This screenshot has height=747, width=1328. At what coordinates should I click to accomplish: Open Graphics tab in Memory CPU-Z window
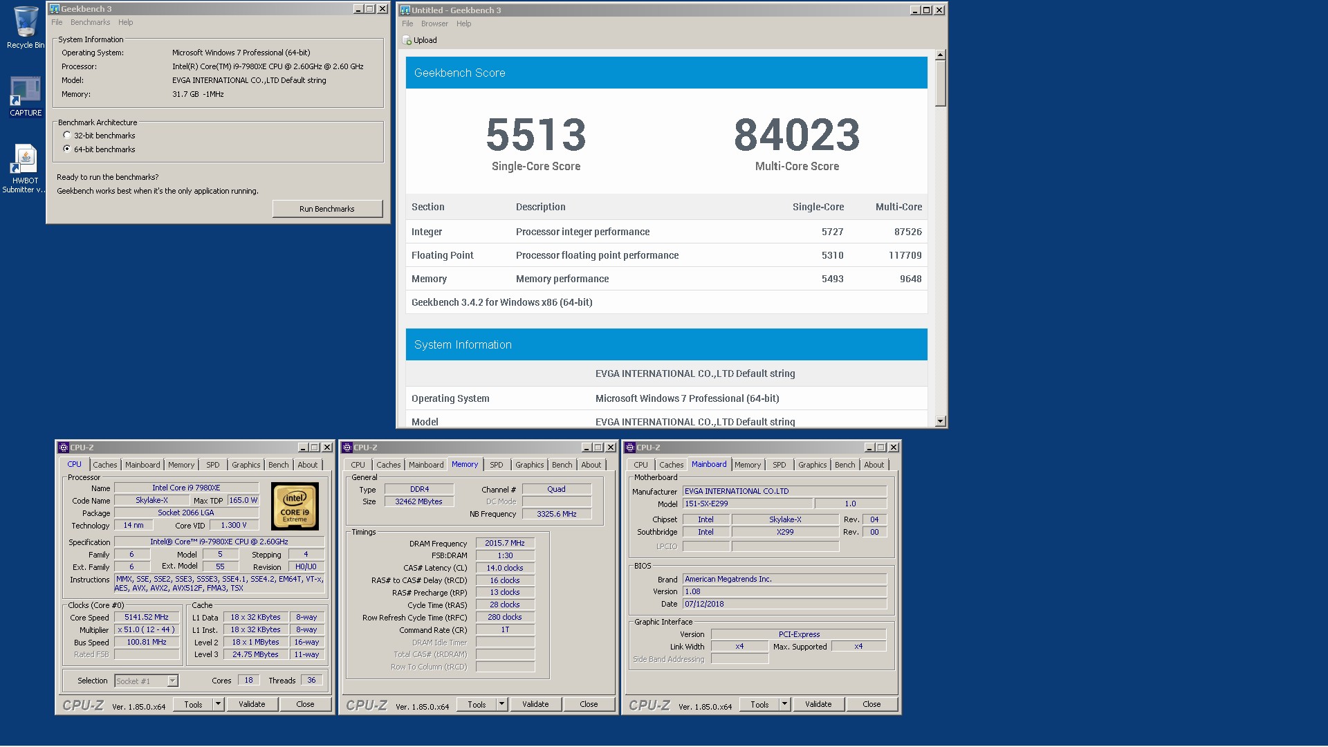pos(530,465)
